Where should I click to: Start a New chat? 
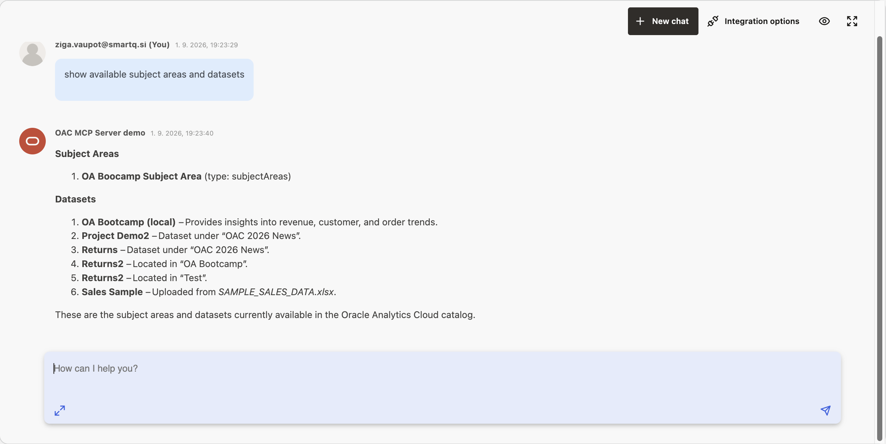point(663,21)
